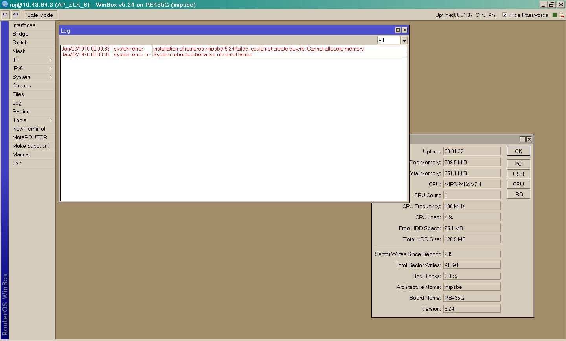Click CPU Frequency value 100 MHz

(x=472, y=206)
